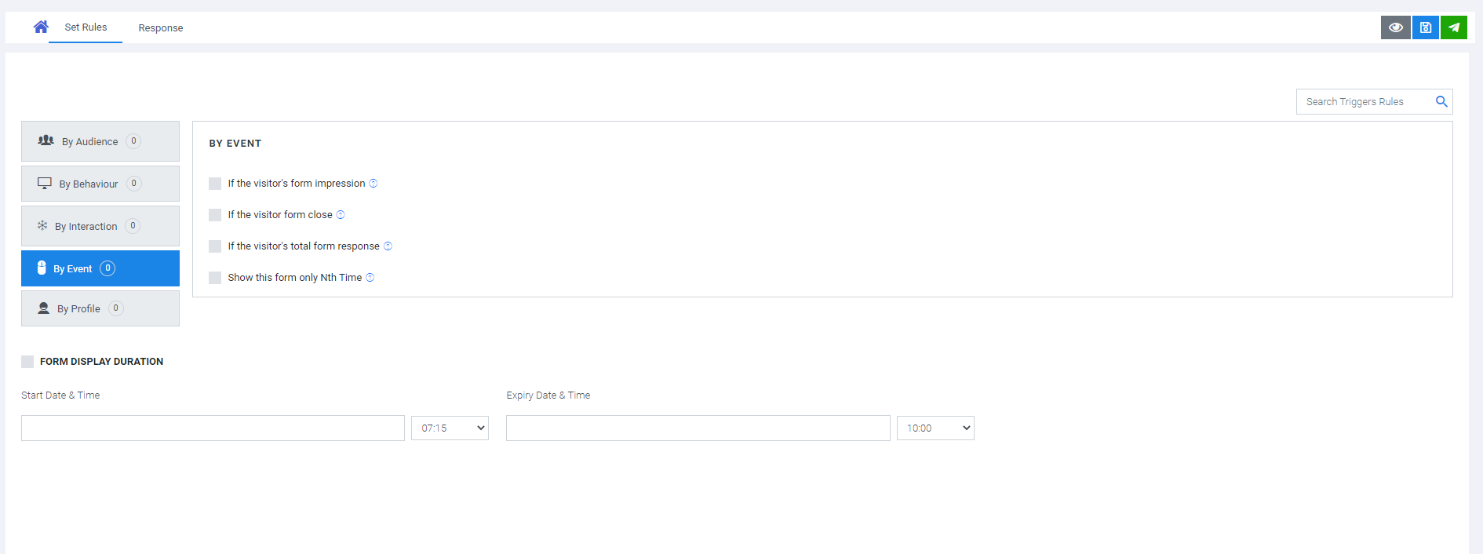Click help icon next to total form response
Image resolution: width=1483 pixels, height=554 pixels.
pyautogui.click(x=388, y=246)
